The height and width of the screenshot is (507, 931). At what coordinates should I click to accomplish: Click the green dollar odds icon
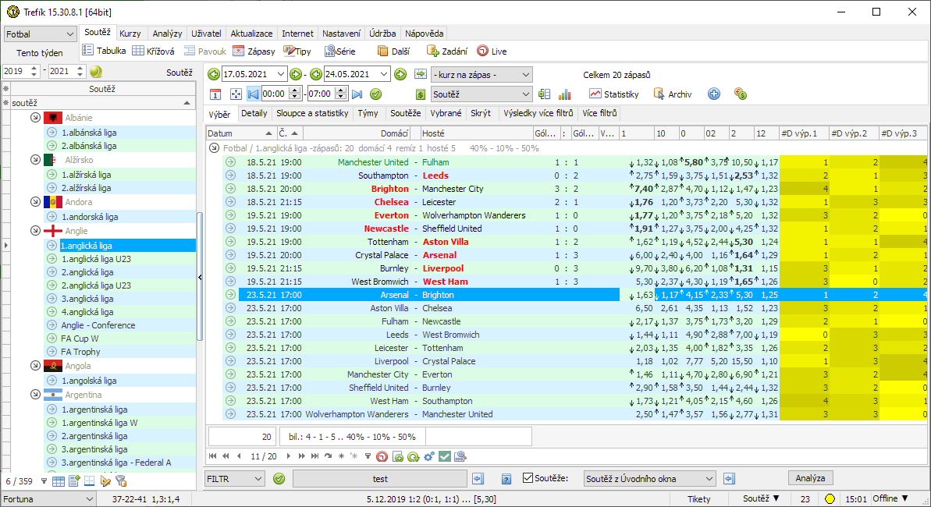pos(421,94)
